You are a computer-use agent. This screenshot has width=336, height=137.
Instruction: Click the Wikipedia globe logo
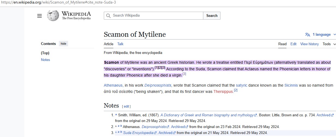[53, 16]
